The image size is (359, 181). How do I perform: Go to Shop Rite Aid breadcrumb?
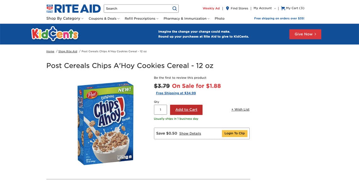click(68, 51)
